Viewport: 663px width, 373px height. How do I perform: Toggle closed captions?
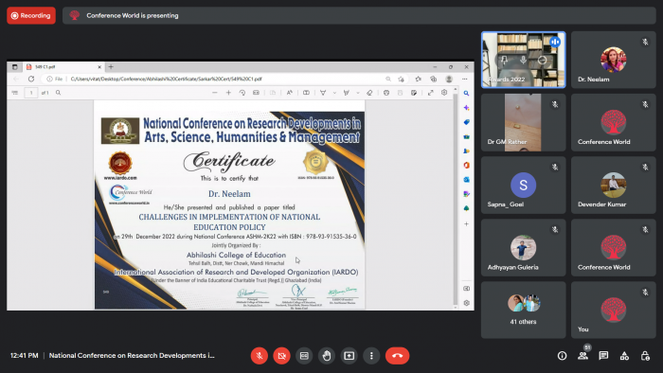[x=304, y=356]
